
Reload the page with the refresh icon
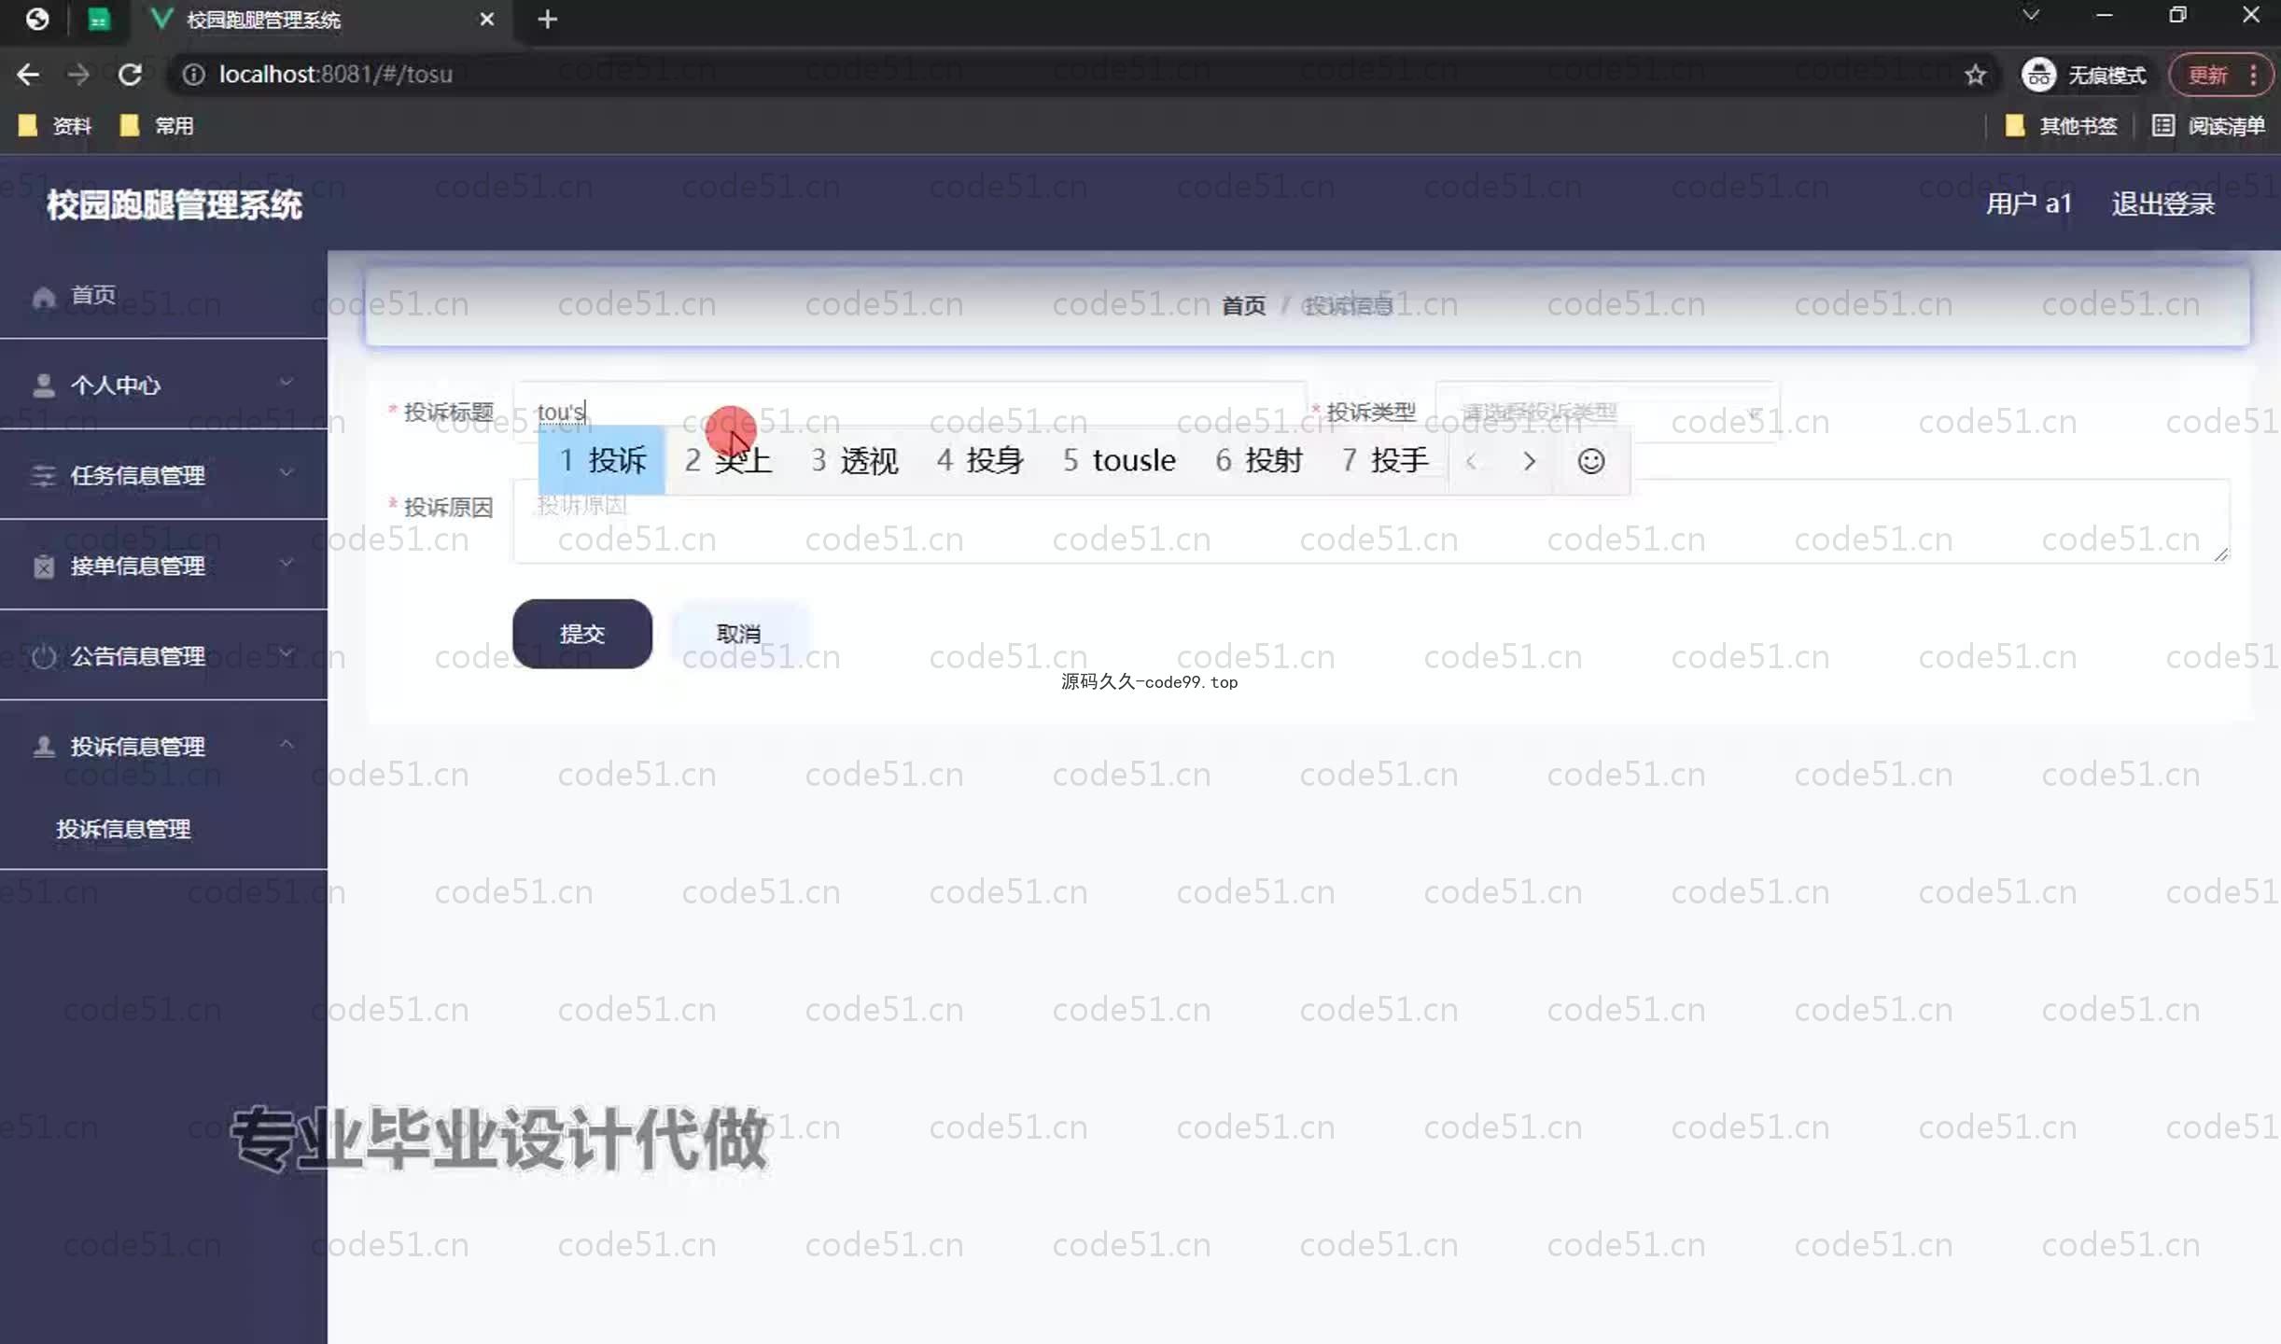point(130,75)
